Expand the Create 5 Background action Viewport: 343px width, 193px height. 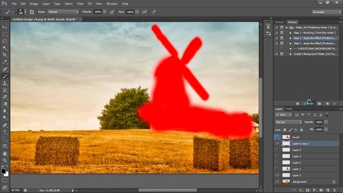[290, 54]
